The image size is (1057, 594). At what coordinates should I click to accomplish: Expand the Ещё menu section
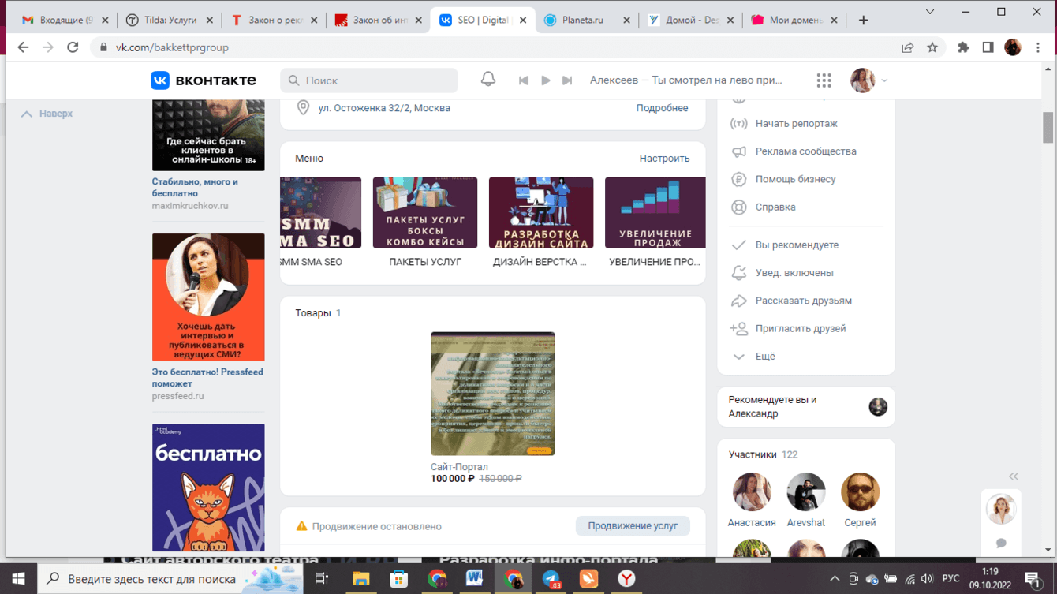(x=764, y=357)
